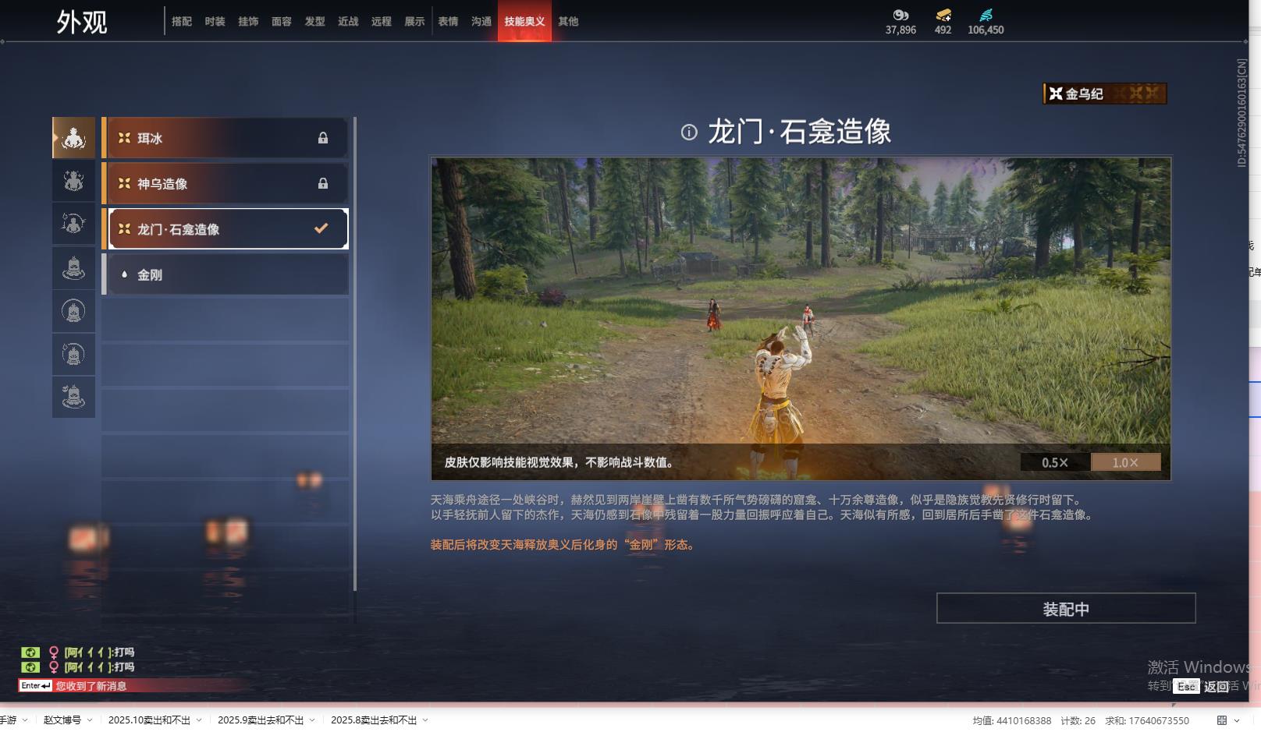Click the droplet icon on 金刚 row

(124, 274)
